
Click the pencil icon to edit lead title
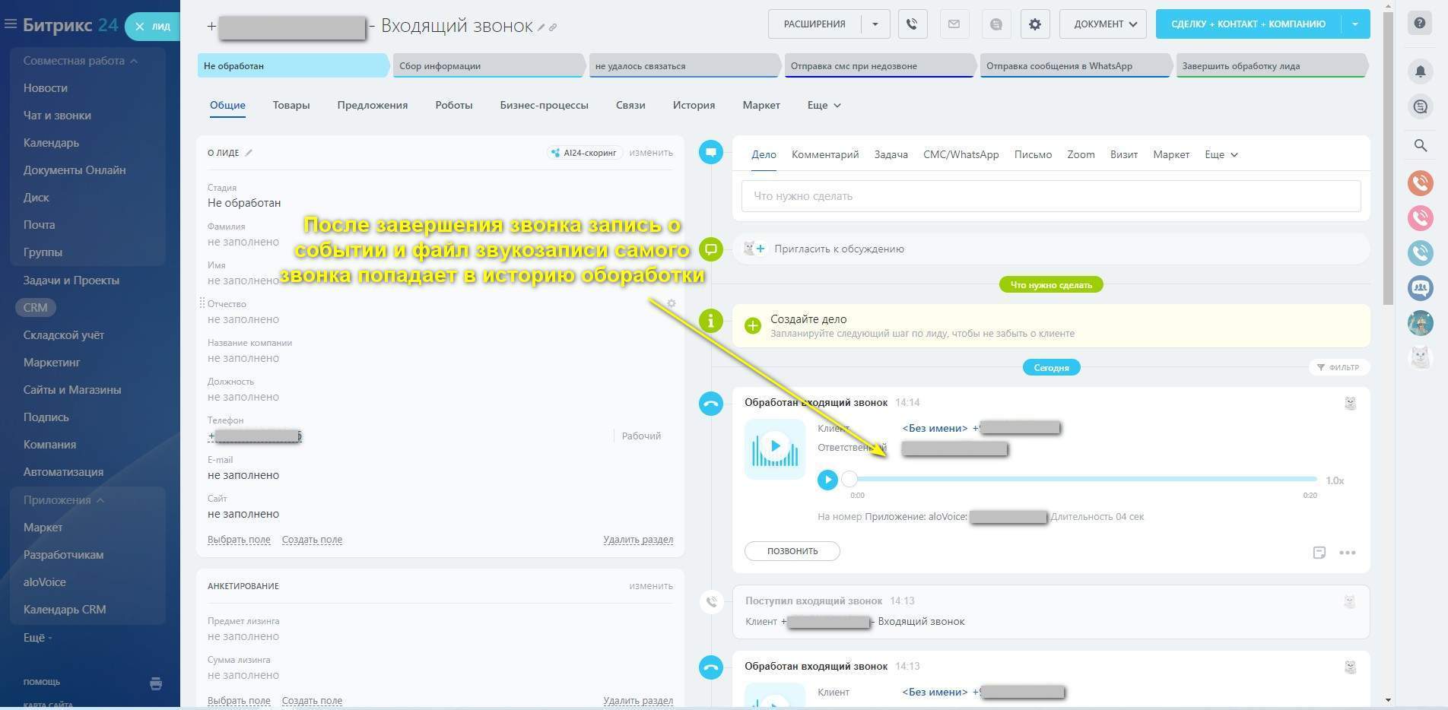[541, 27]
